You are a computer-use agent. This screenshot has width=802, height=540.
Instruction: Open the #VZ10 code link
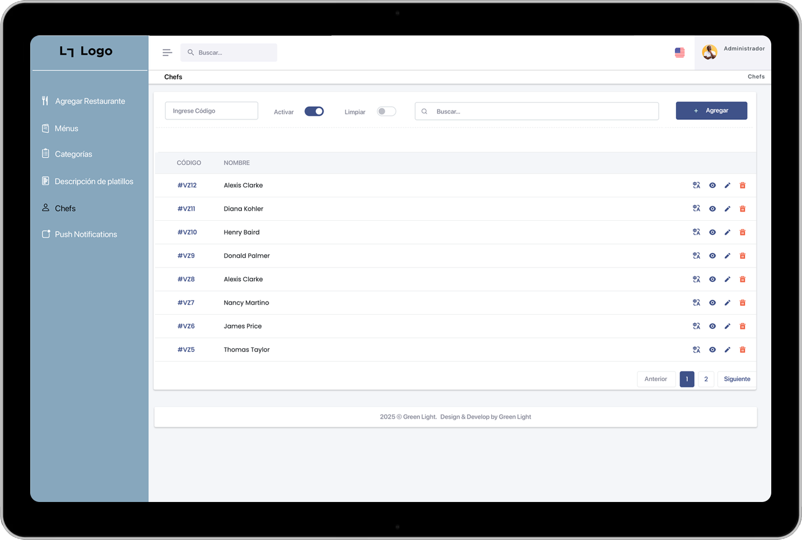click(x=187, y=232)
